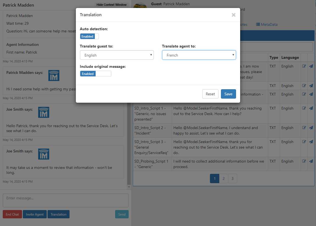Click edit icon in second script row
Screen dimensions: 316x226
tap(304, 86)
